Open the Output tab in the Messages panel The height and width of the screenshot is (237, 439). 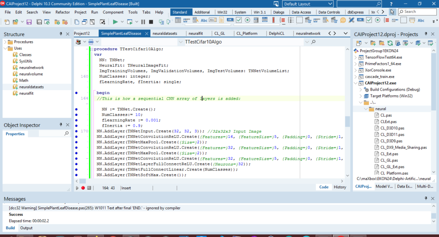click(x=26, y=228)
